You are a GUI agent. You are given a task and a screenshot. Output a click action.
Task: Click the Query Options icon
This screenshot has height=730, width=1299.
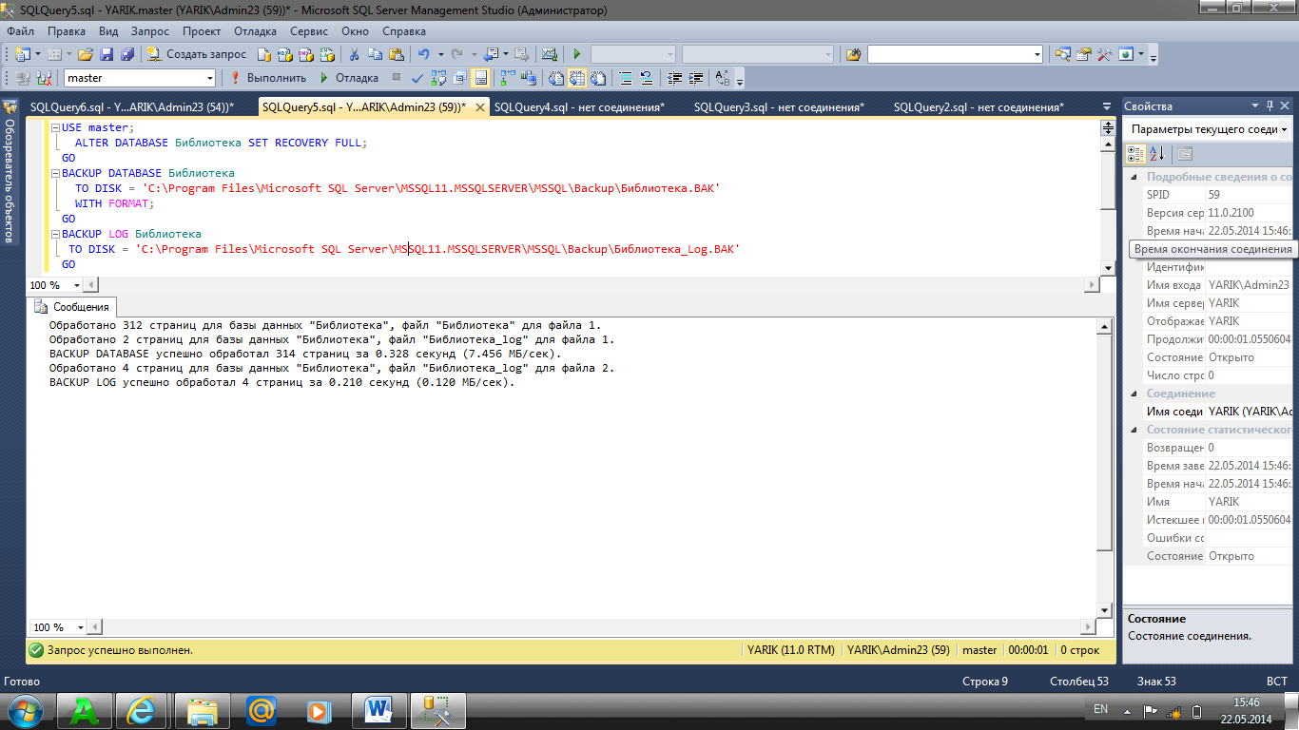459,78
